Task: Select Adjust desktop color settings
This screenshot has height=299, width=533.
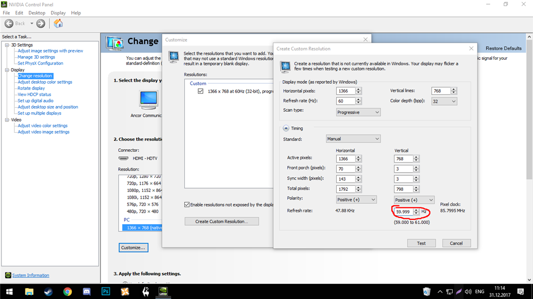Action: 45,82
